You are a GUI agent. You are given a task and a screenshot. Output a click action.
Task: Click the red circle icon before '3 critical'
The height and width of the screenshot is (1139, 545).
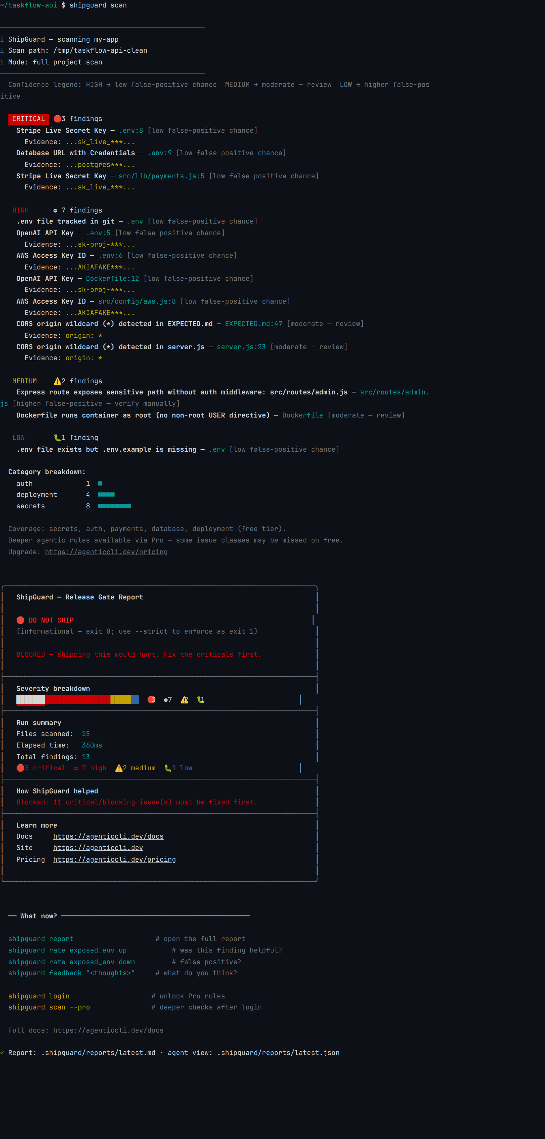click(20, 768)
